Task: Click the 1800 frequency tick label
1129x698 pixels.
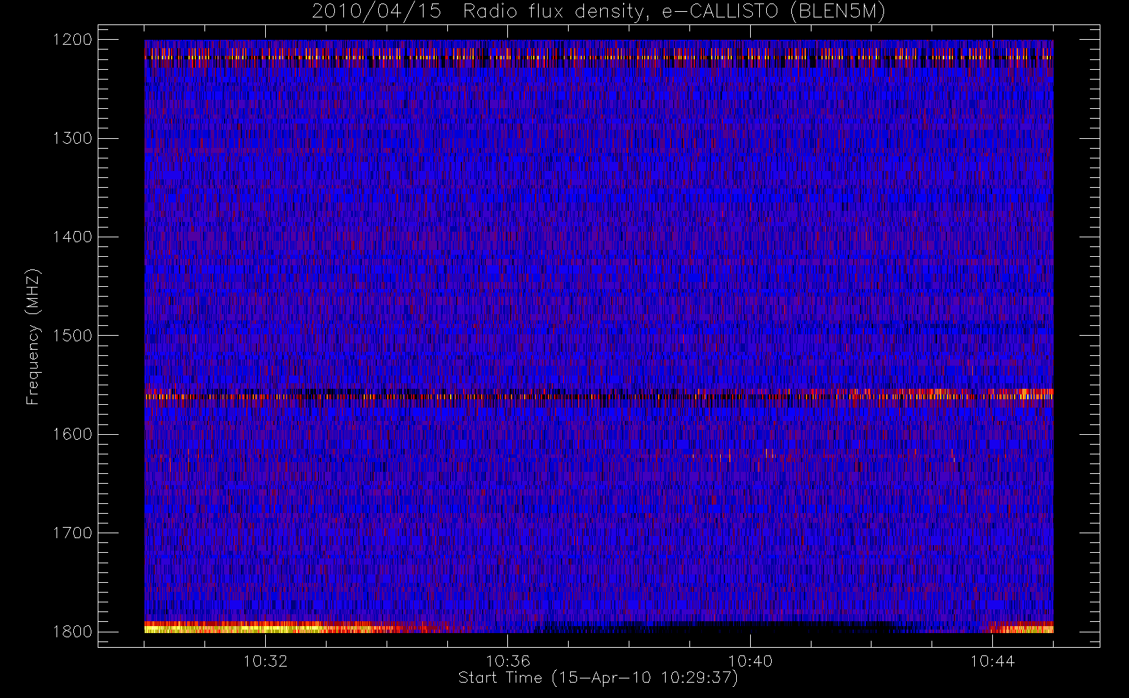Action: [x=73, y=632]
